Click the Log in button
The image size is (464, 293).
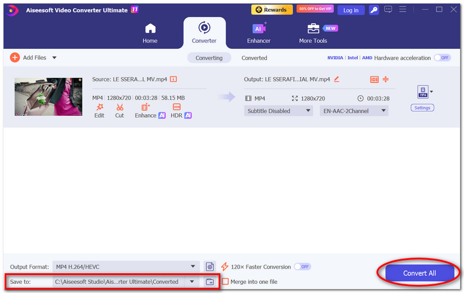(351, 10)
